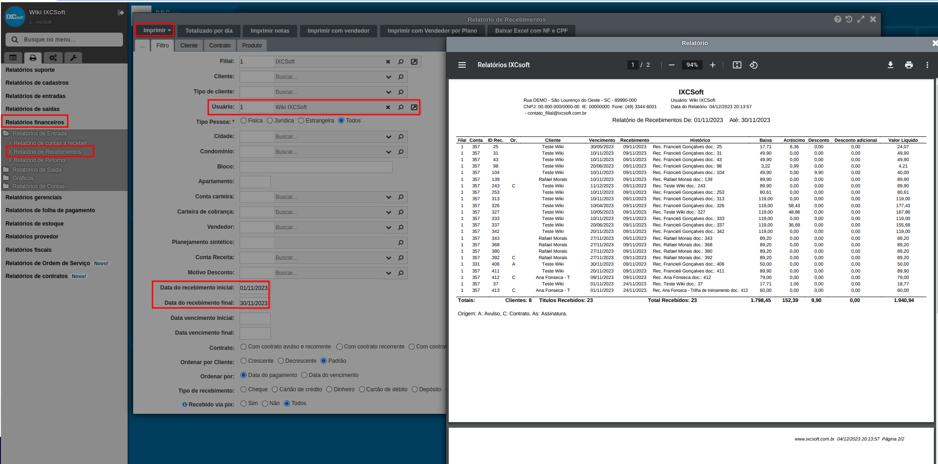Clear the Usuário field with the x icon
938x464 pixels.
pyautogui.click(x=388, y=107)
